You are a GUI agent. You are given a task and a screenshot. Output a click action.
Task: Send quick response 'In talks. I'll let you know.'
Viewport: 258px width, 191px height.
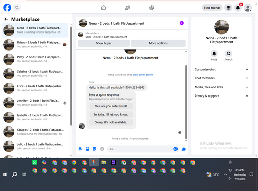click(x=111, y=114)
